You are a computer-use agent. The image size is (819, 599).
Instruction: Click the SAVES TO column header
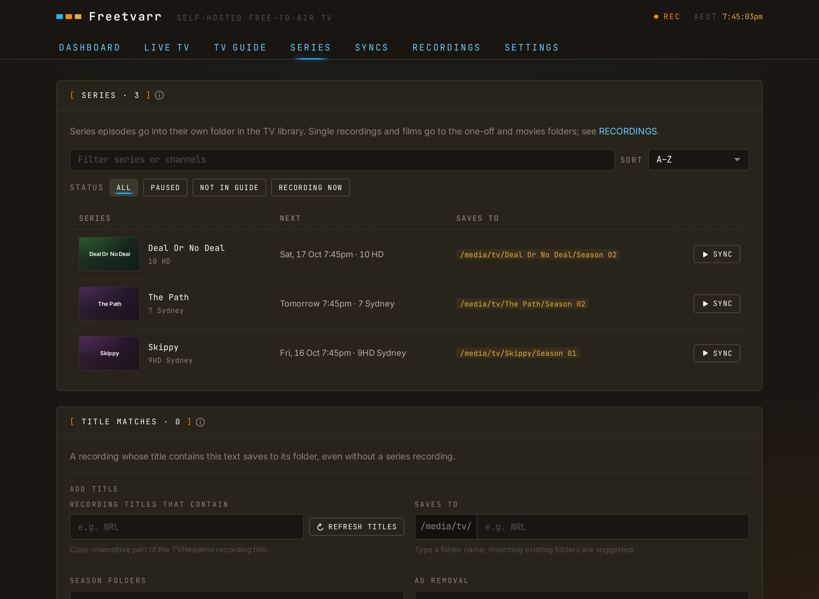click(477, 218)
